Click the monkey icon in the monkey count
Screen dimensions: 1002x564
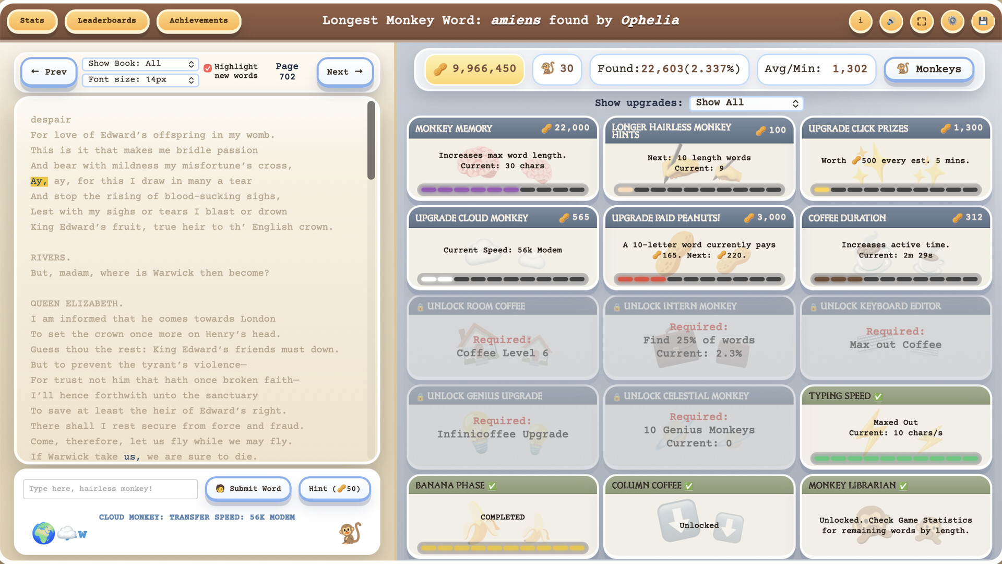[548, 68]
